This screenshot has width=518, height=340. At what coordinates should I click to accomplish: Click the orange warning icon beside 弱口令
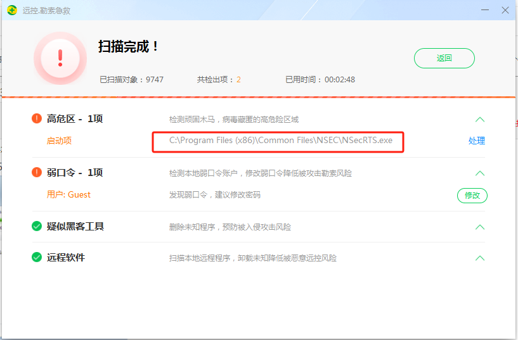coord(37,173)
